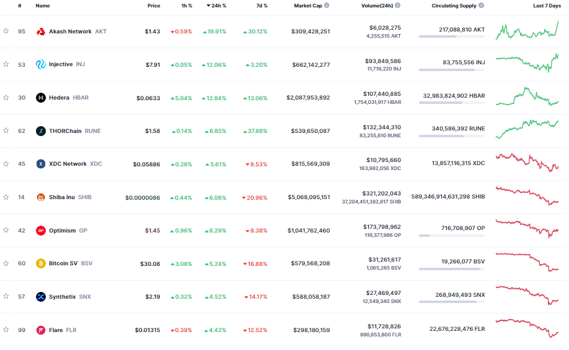Open the Market Cap info icon

point(327,6)
